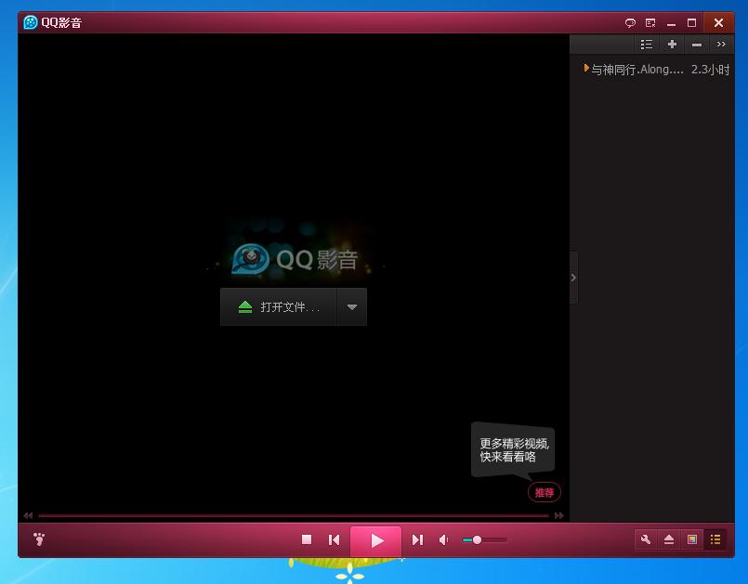748x584 pixels.
Task: Add file to playlist with plus icon
Action: (x=672, y=45)
